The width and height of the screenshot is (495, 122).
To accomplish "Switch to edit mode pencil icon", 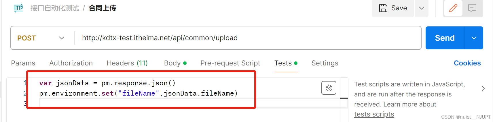I will tap(453, 8).
